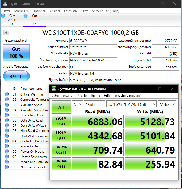182x189 pixels.
Task: Select the C: drive status orb
Action: pyautogui.click(x=26, y=16)
